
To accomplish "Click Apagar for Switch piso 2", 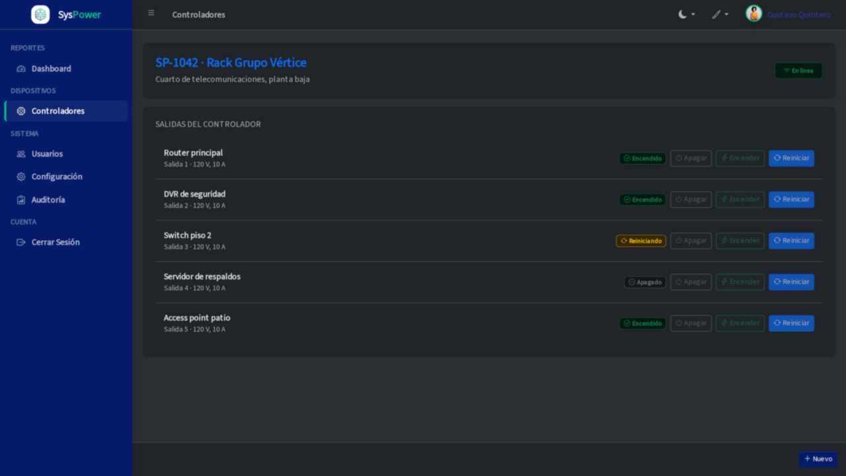I will tap(691, 241).
